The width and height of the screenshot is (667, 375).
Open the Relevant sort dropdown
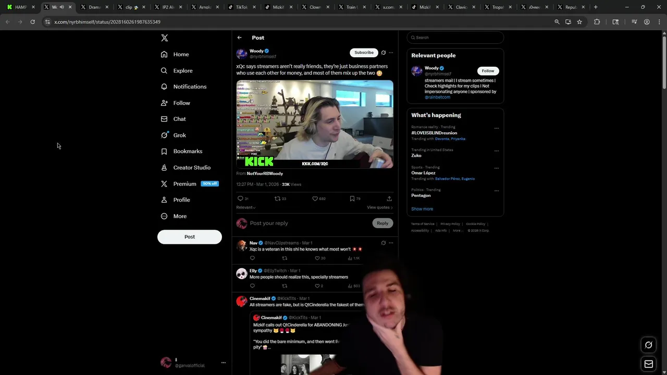pos(246,207)
